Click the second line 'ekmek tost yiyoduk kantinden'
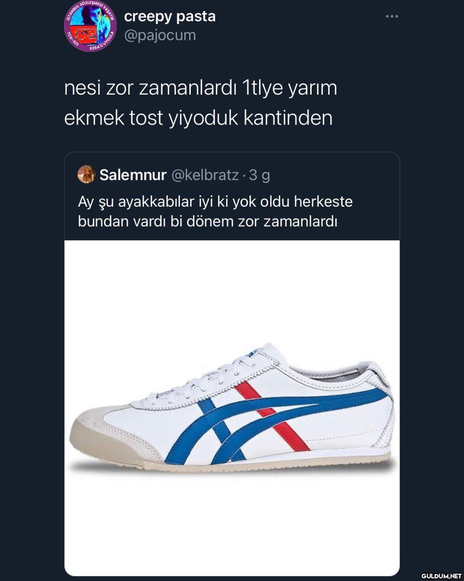The image size is (464, 581). tap(198, 118)
